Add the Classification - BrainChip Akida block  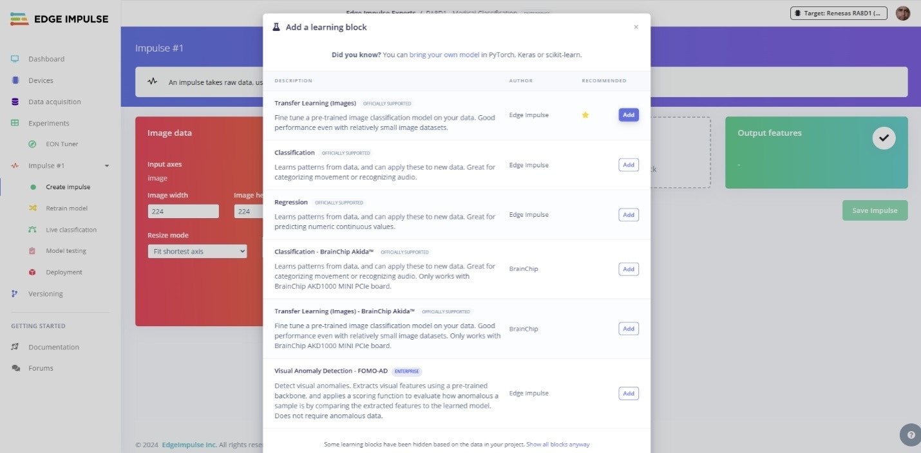click(x=629, y=269)
